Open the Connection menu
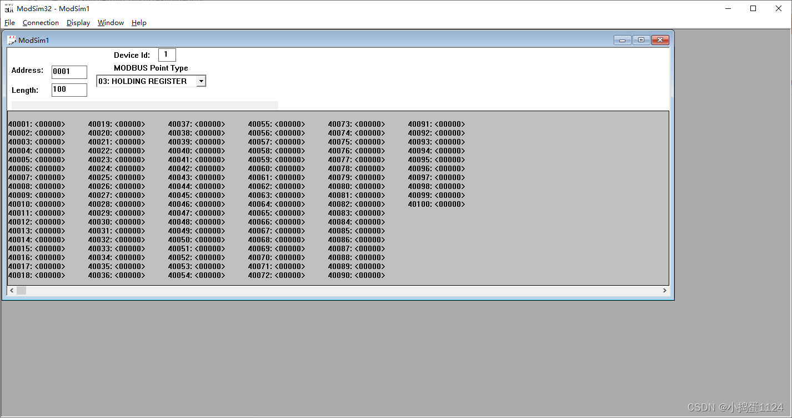Viewport: 792px width, 418px height. coord(41,22)
